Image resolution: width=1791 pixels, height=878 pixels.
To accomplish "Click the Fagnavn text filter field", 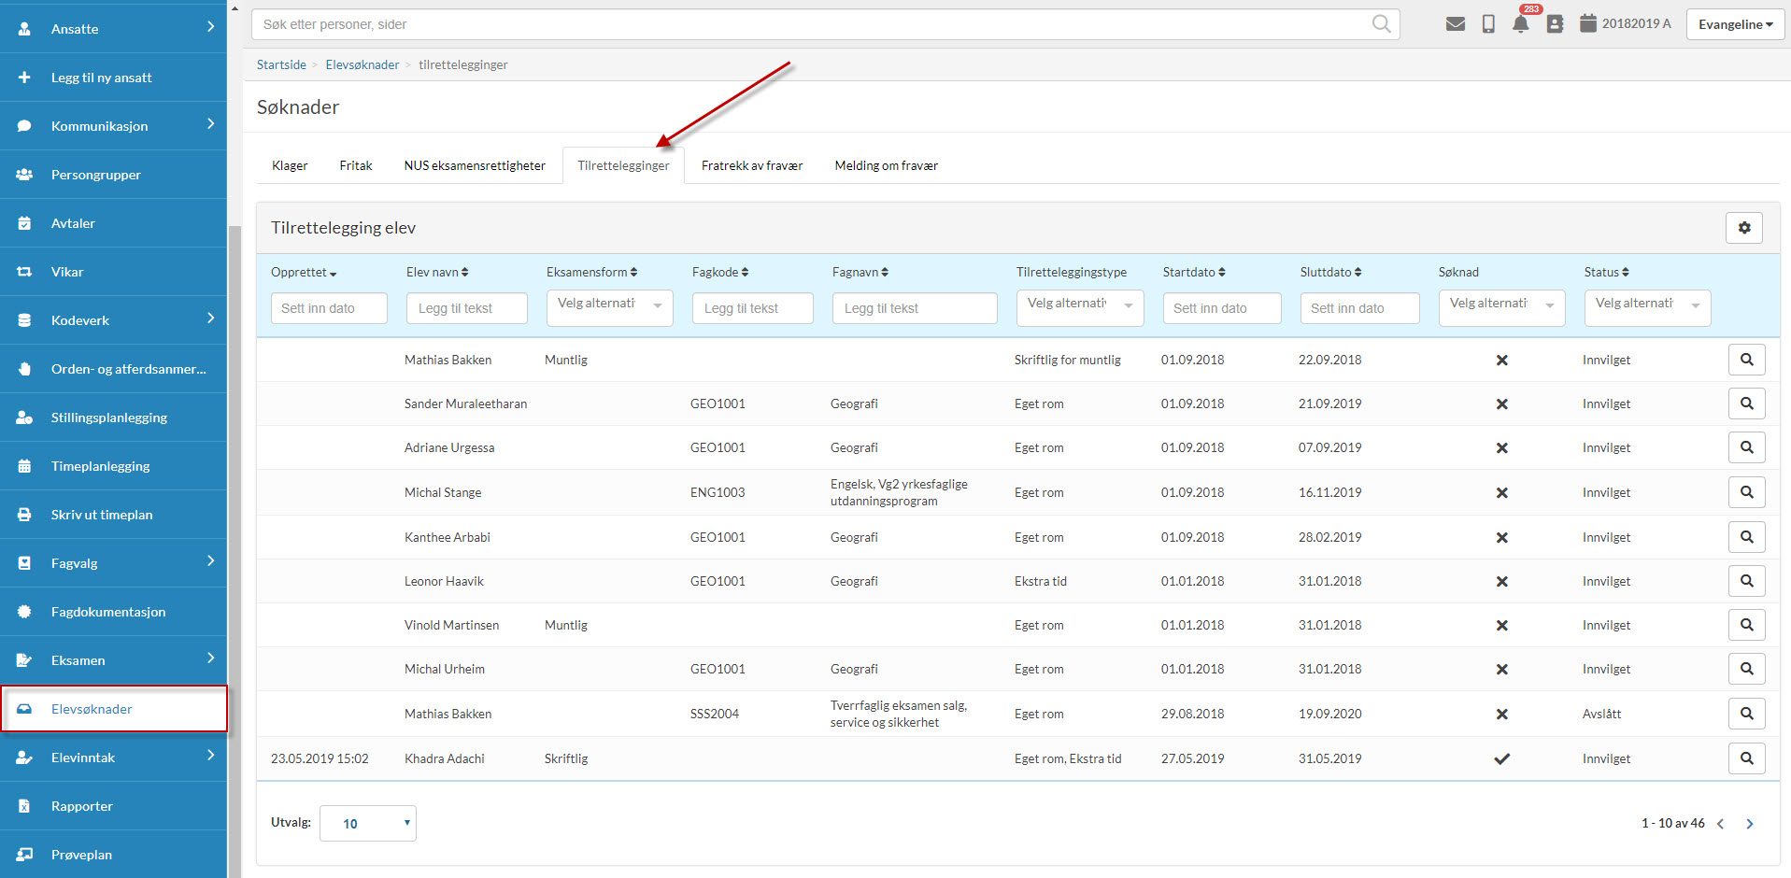I will [915, 308].
